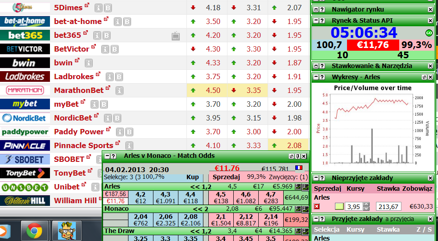Click the Kup header in market window
Screen dimensions: 438x241
point(193,177)
